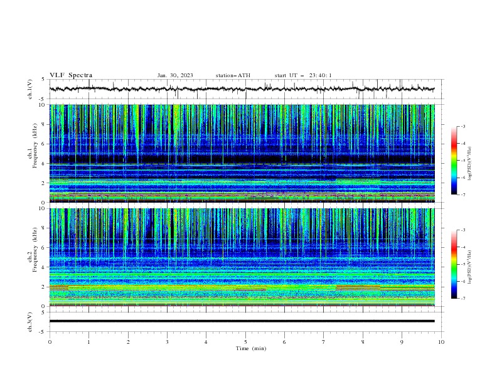Click the "-7" tick on the upper colorbar

tap(462, 195)
